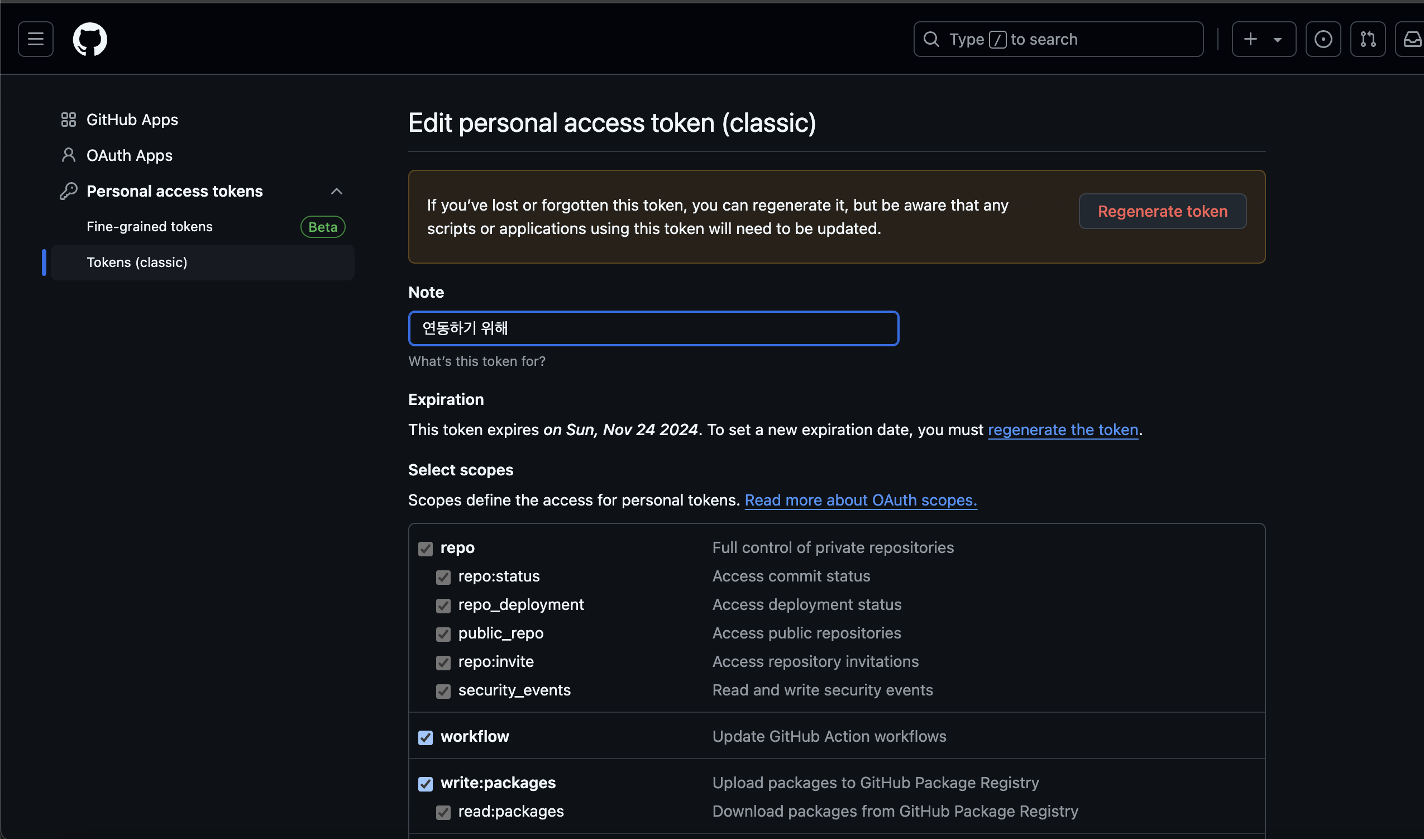Open the hamburger navigation menu

[36, 39]
